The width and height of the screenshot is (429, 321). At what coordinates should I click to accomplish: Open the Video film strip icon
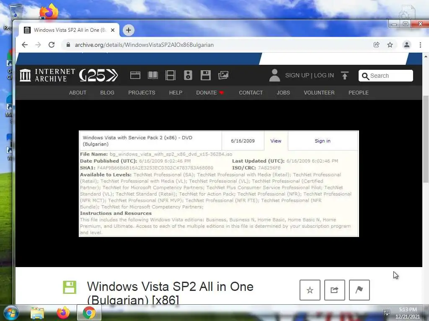[171, 75]
